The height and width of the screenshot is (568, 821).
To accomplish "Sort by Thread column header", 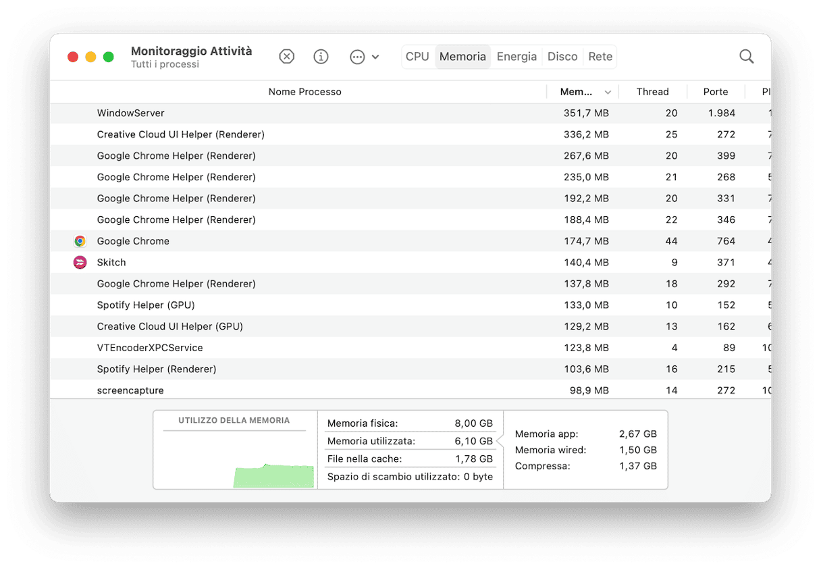I will [652, 92].
